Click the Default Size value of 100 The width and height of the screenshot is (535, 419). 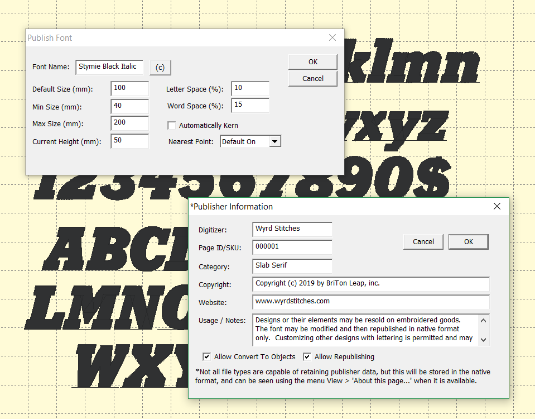tap(129, 88)
